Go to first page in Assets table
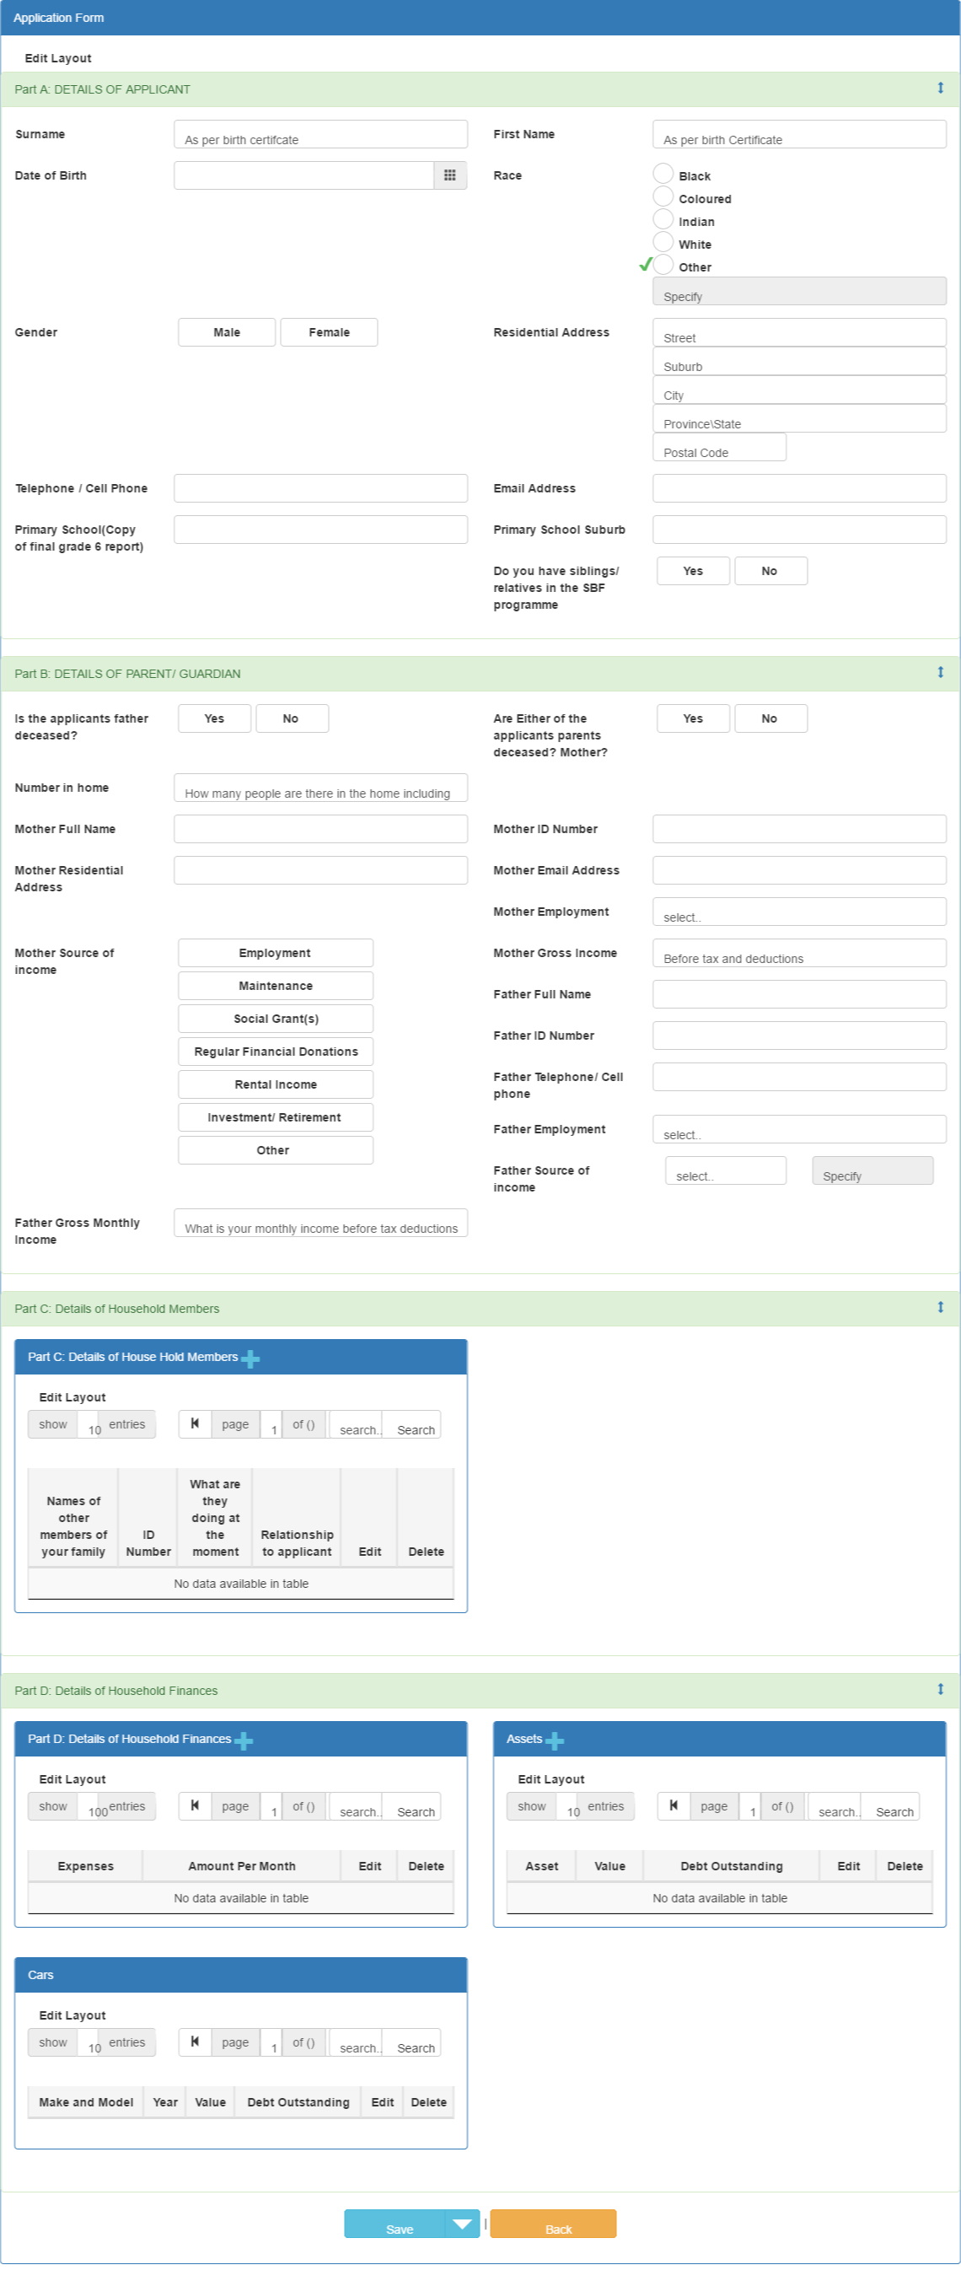The height and width of the screenshot is (2281, 961). pyautogui.click(x=674, y=1806)
